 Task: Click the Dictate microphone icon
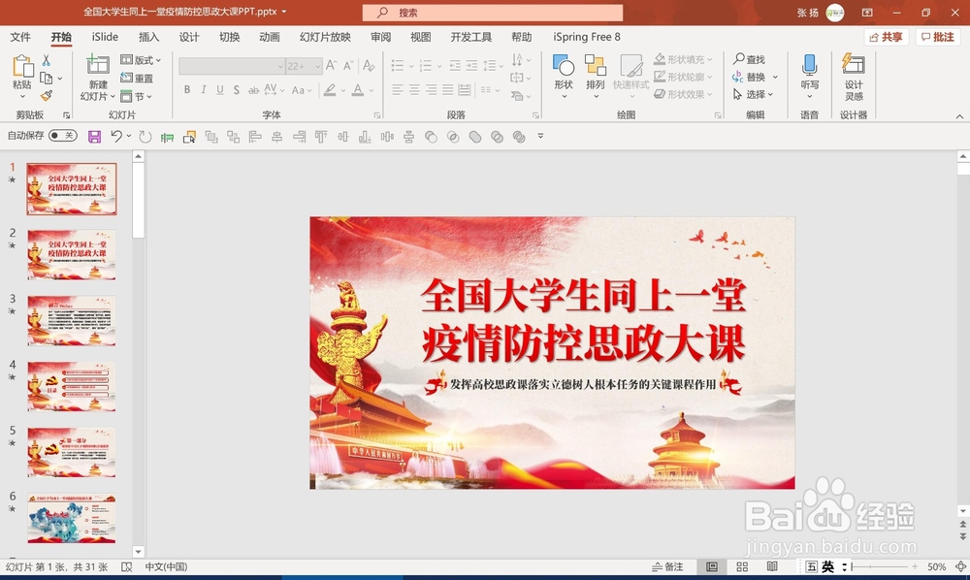(x=809, y=65)
